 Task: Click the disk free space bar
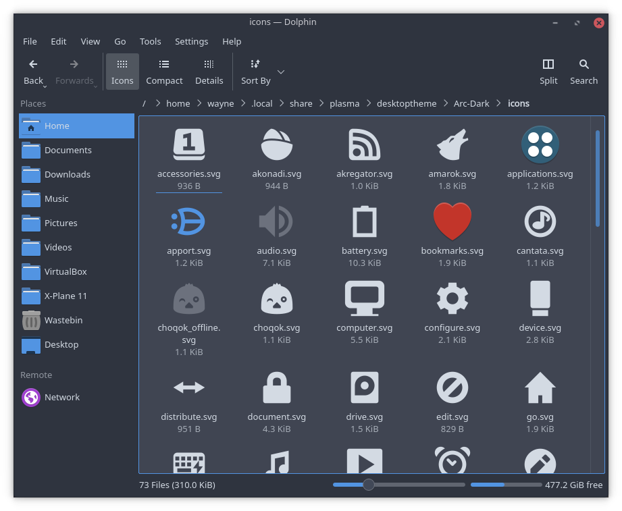(x=506, y=485)
